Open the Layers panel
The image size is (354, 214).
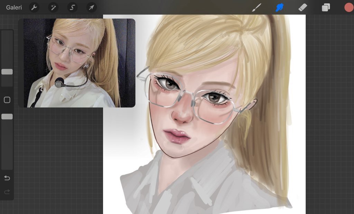(x=326, y=8)
